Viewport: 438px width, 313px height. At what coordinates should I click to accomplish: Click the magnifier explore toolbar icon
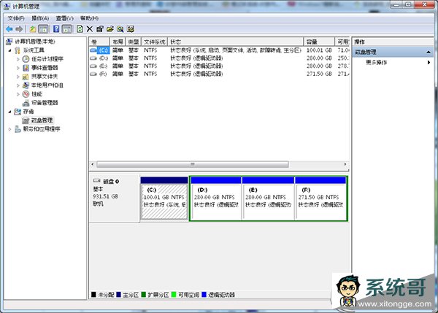[x=120, y=28]
